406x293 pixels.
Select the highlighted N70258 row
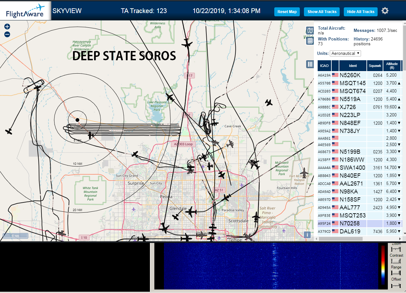coord(359,223)
